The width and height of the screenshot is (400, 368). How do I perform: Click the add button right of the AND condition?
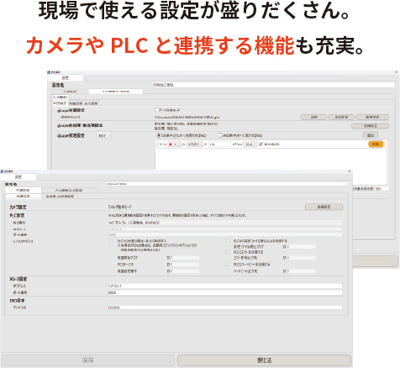pyautogui.click(x=371, y=135)
